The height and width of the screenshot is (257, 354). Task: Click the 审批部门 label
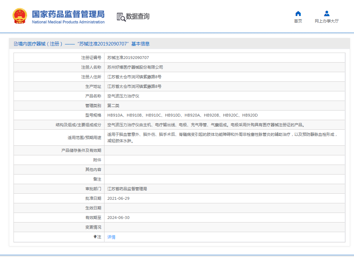pyautogui.click(x=93, y=189)
